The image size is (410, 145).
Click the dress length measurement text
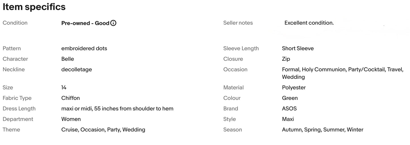pyautogui.click(x=117, y=108)
